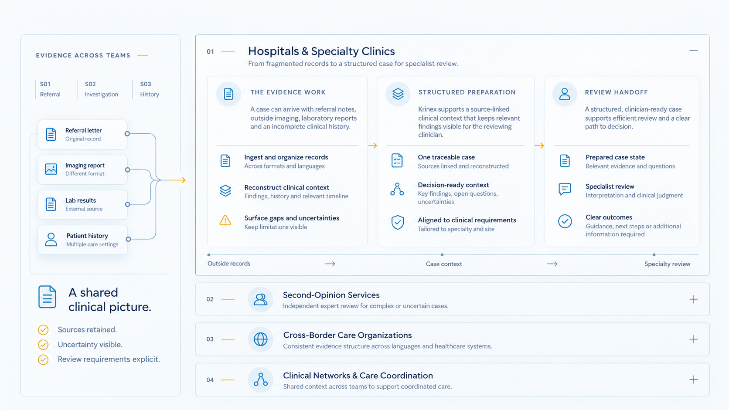Click the Referral letter document icon

coord(51,134)
